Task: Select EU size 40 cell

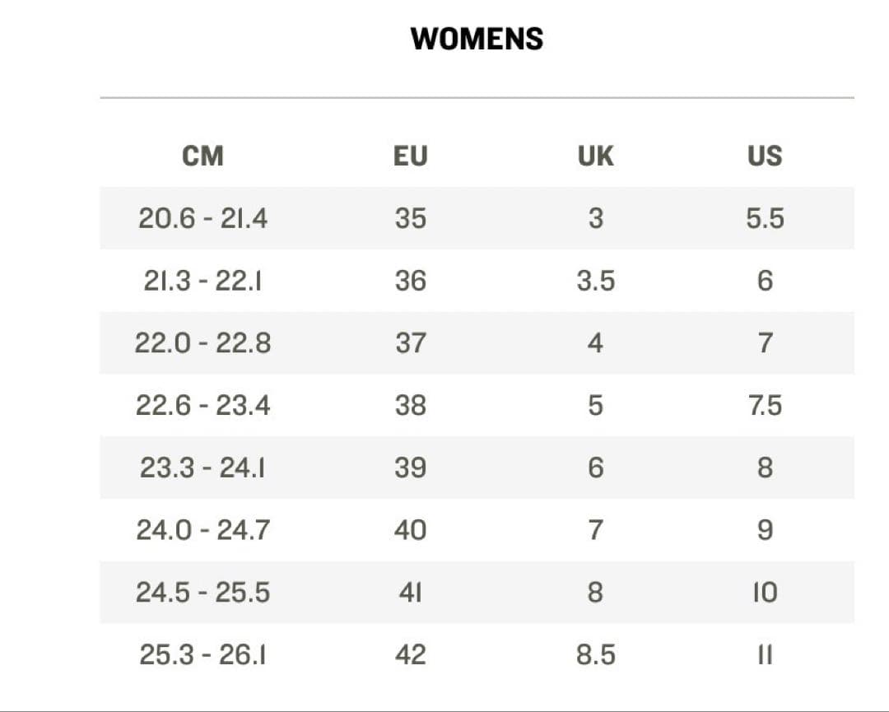Action: pos(410,530)
